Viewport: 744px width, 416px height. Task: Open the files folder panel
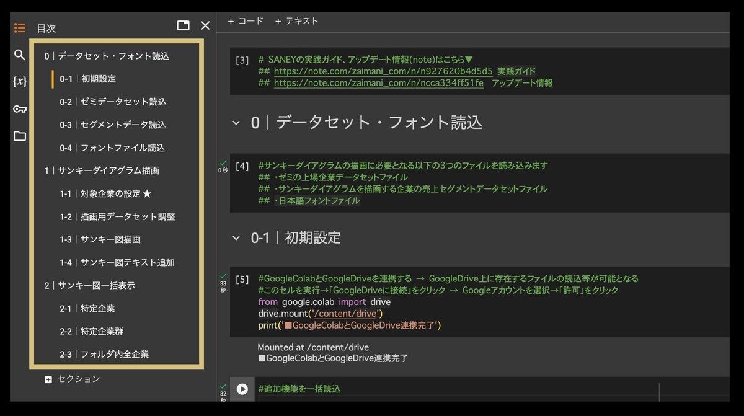[20, 136]
